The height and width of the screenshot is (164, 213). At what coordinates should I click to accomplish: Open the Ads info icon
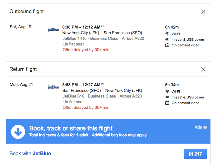point(205,127)
